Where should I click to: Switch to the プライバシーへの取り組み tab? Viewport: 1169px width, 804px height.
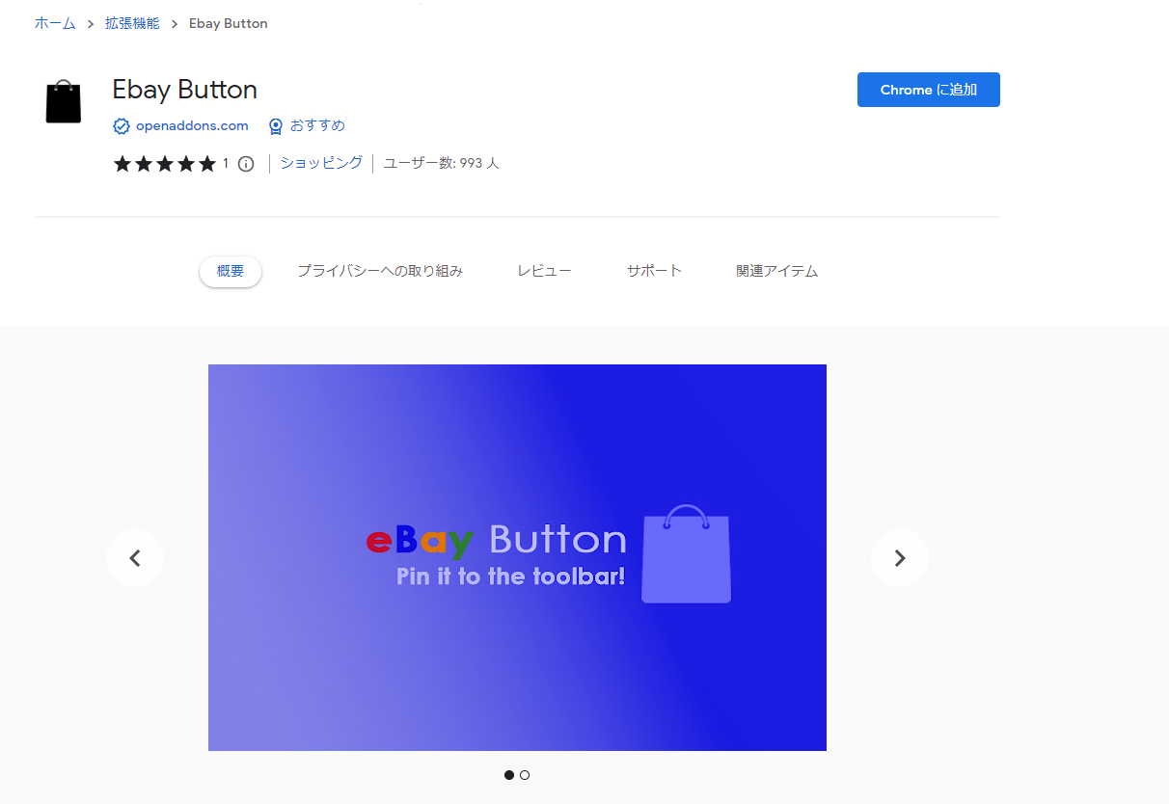tap(380, 272)
